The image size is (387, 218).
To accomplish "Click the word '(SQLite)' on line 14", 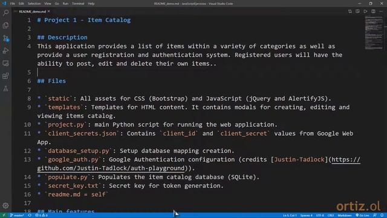I will 242,177.
